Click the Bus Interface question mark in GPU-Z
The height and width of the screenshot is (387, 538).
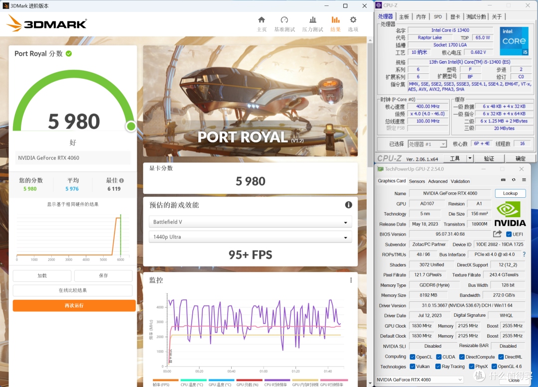click(524, 254)
